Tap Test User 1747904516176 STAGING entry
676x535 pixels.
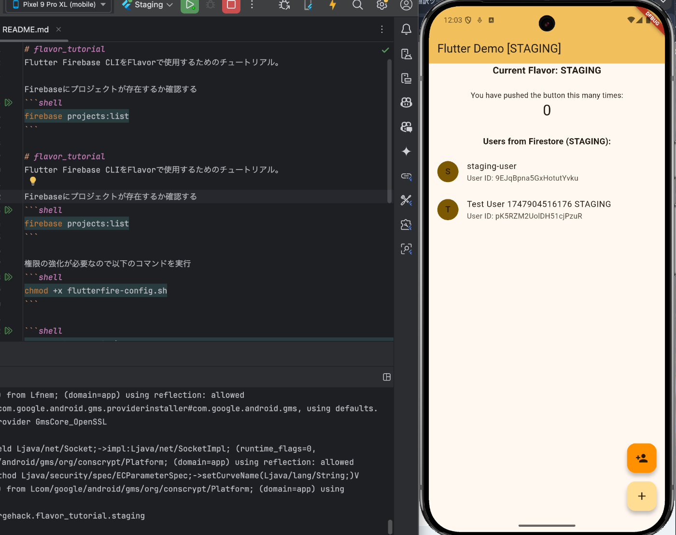pyautogui.click(x=547, y=210)
